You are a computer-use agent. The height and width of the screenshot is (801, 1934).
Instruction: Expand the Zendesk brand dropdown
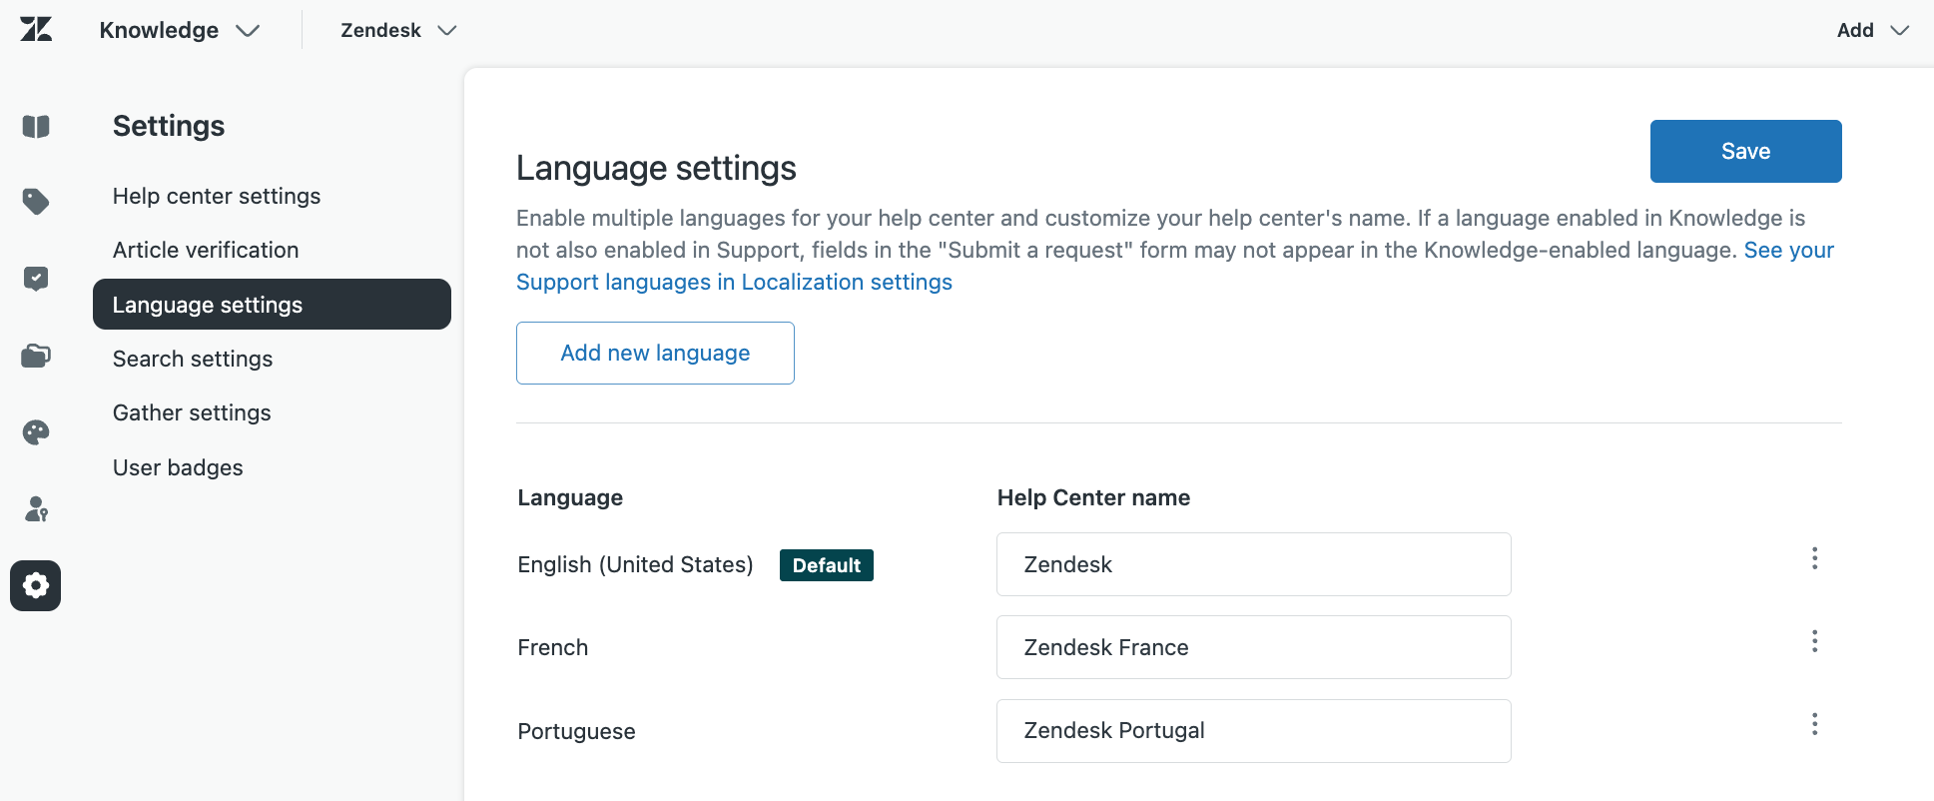pos(398,30)
